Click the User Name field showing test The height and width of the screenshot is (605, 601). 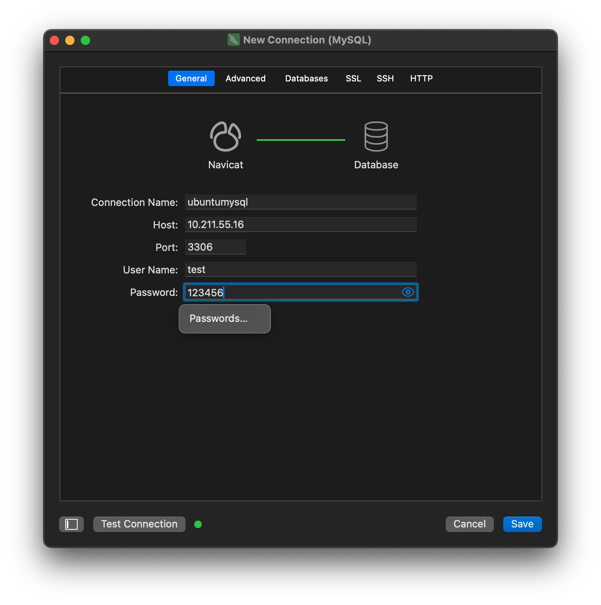point(300,270)
